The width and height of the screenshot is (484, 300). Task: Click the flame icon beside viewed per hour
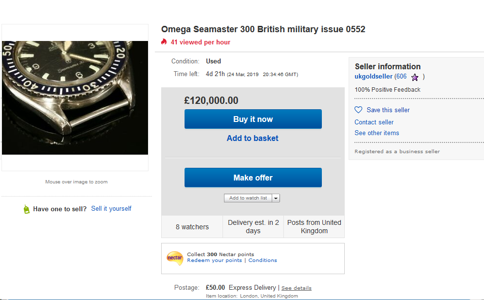(164, 42)
